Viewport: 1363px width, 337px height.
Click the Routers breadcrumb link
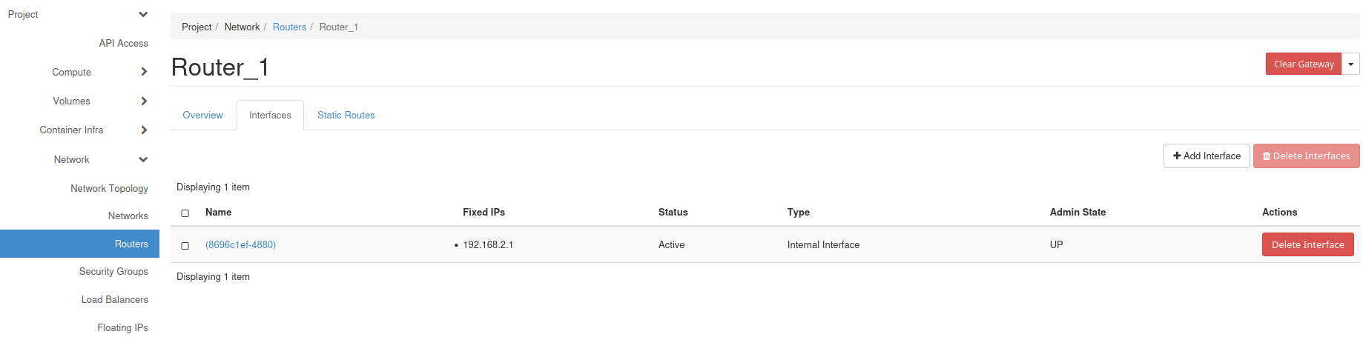[289, 27]
